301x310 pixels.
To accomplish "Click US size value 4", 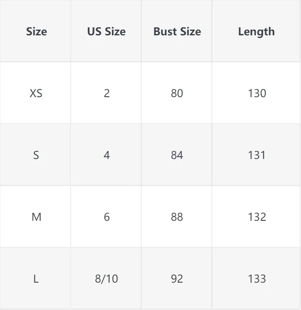I will point(107,155).
